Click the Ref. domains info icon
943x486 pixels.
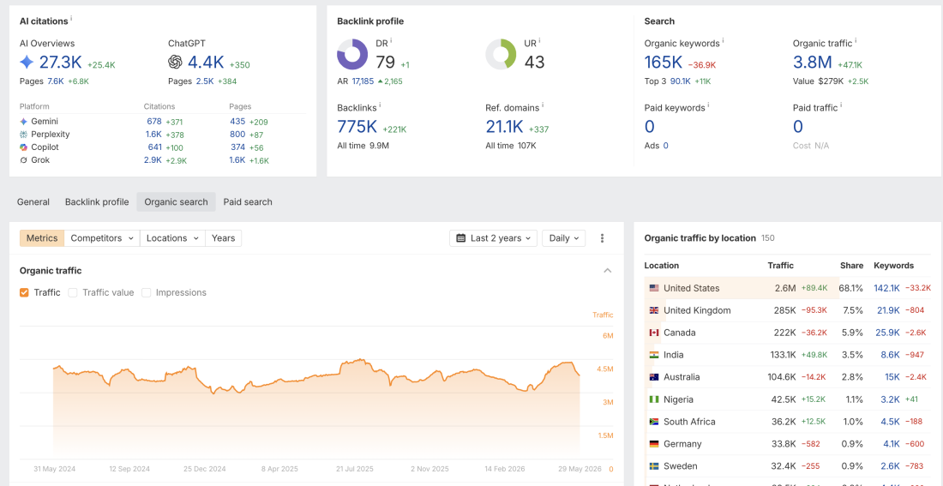pos(543,105)
